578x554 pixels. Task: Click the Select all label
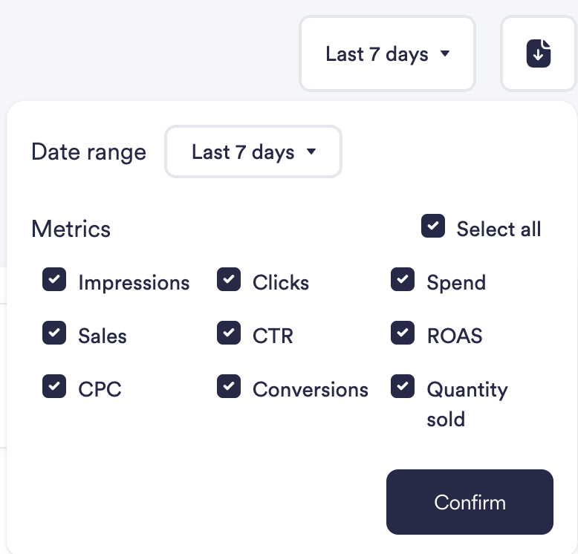click(499, 229)
